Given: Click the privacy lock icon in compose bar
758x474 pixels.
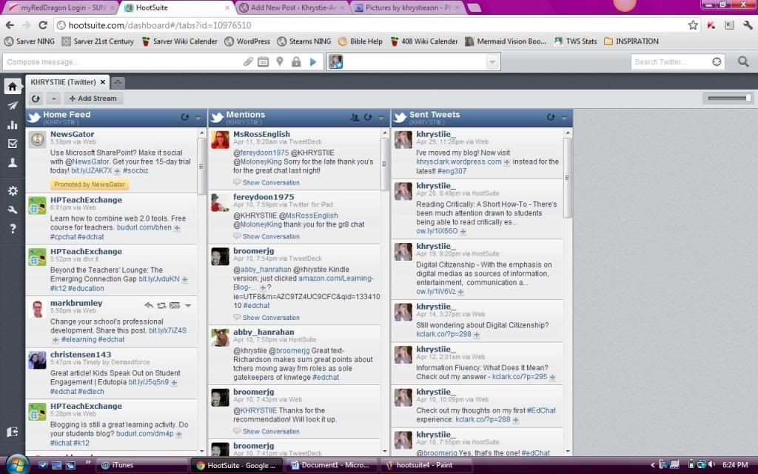Looking at the screenshot, I should (296, 62).
